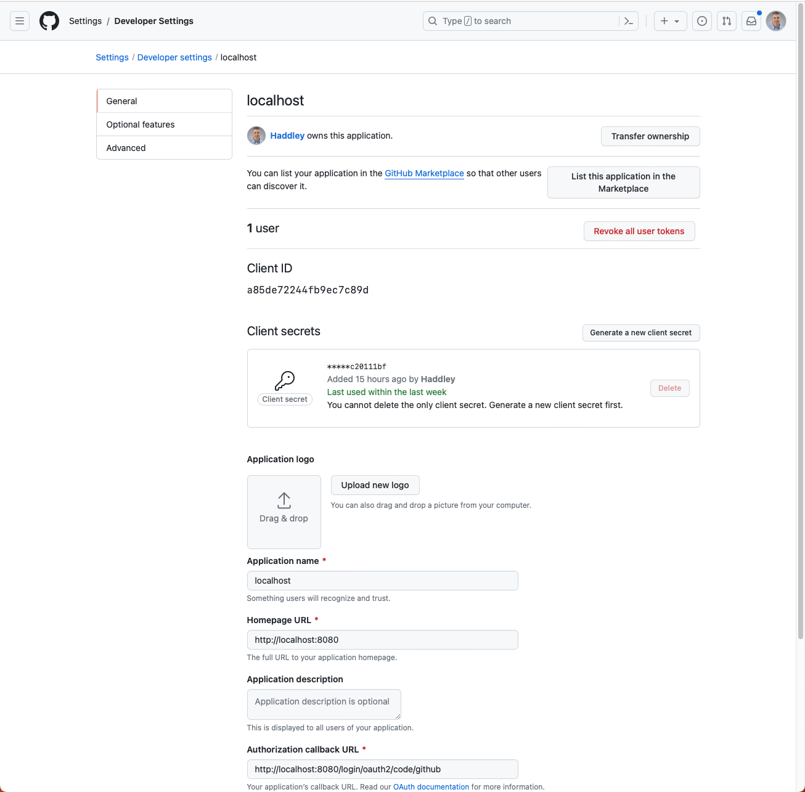
Task: Open the notifications inbox icon
Action: pyautogui.click(x=751, y=21)
